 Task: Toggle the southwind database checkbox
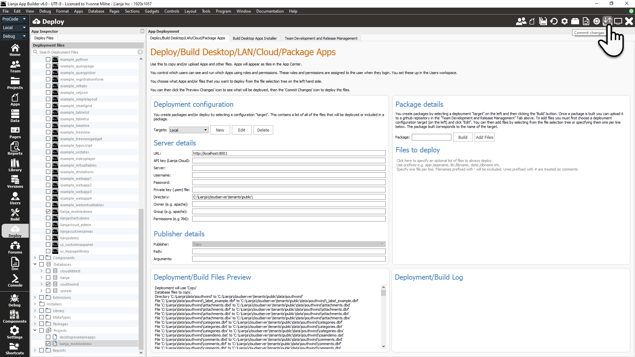[x=48, y=284]
